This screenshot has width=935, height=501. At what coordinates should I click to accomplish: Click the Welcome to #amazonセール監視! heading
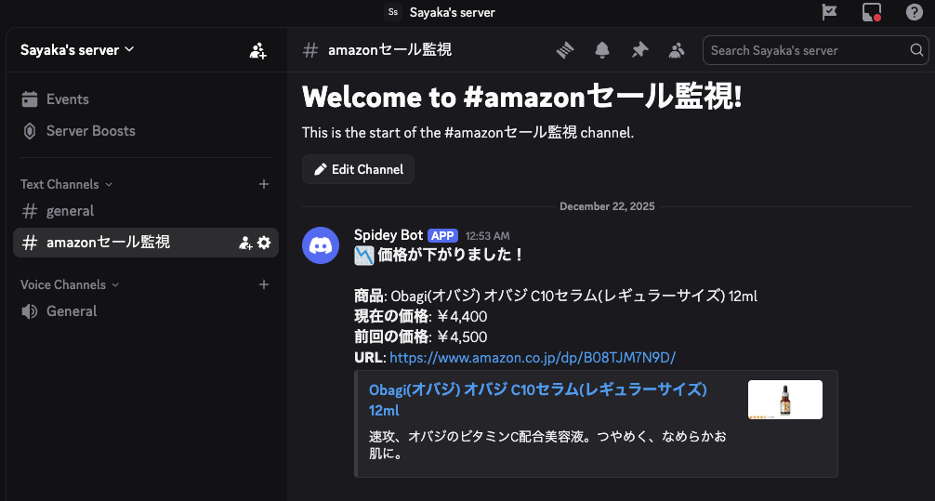click(x=521, y=98)
